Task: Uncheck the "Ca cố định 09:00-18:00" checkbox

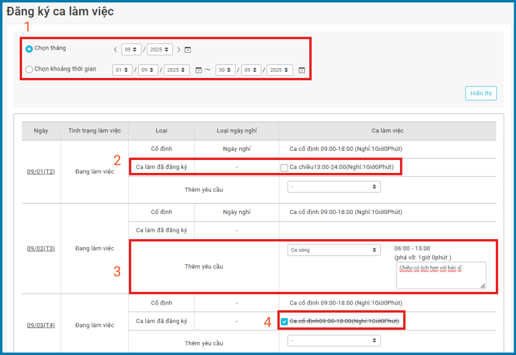Action: [284, 322]
